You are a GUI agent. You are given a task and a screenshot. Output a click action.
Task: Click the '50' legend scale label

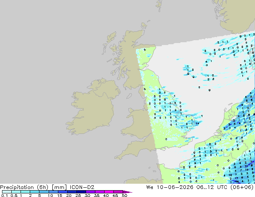[124, 195]
